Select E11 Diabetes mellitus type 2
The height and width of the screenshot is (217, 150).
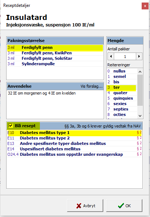[74, 138]
